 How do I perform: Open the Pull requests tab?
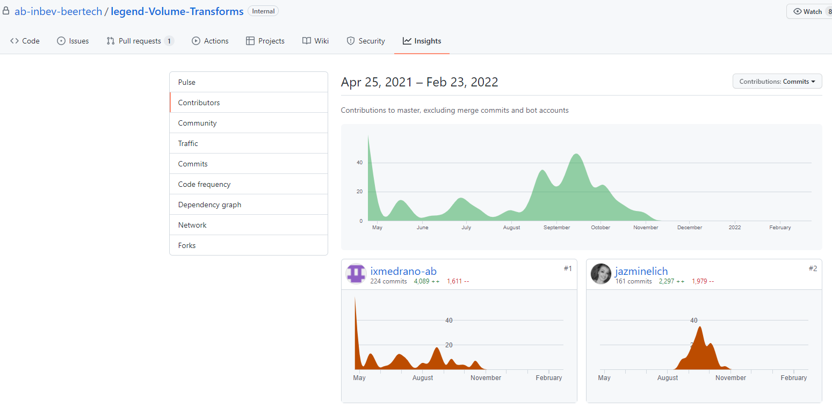(140, 40)
